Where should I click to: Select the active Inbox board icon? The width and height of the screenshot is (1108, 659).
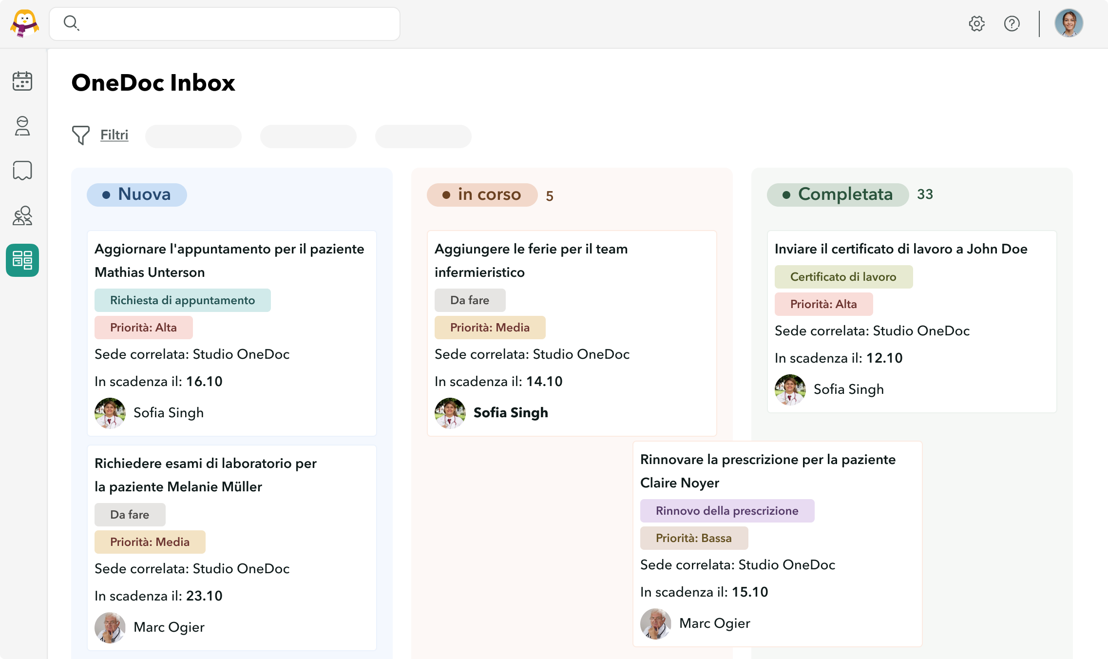(x=22, y=260)
